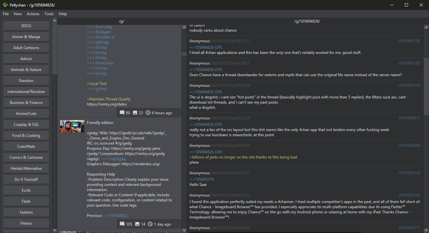429x233 pixels.
Task: Click the catalog panel scrollbar handle
Action: click(x=184, y=54)
